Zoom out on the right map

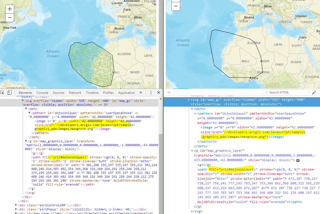click(176, 6)
